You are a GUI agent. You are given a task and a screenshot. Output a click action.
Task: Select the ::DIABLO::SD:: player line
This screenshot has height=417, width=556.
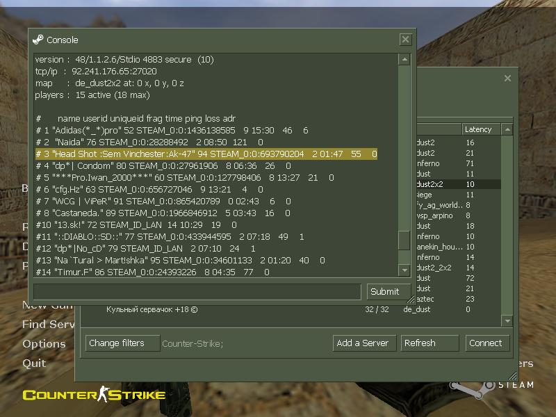pyautogui.click(x=170, y=236)
